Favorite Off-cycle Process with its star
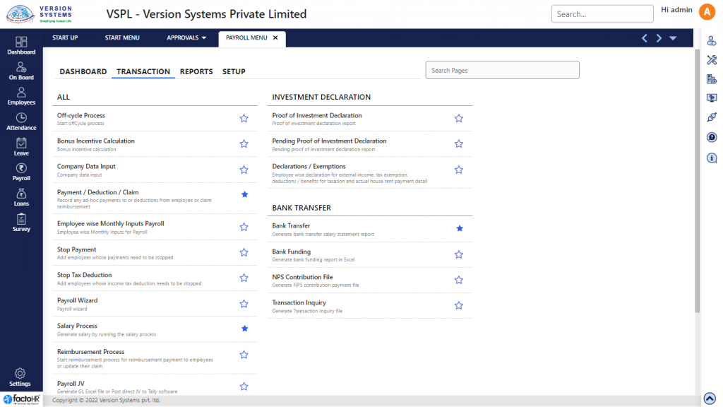723x407 pixels. [x=244, y=119]
